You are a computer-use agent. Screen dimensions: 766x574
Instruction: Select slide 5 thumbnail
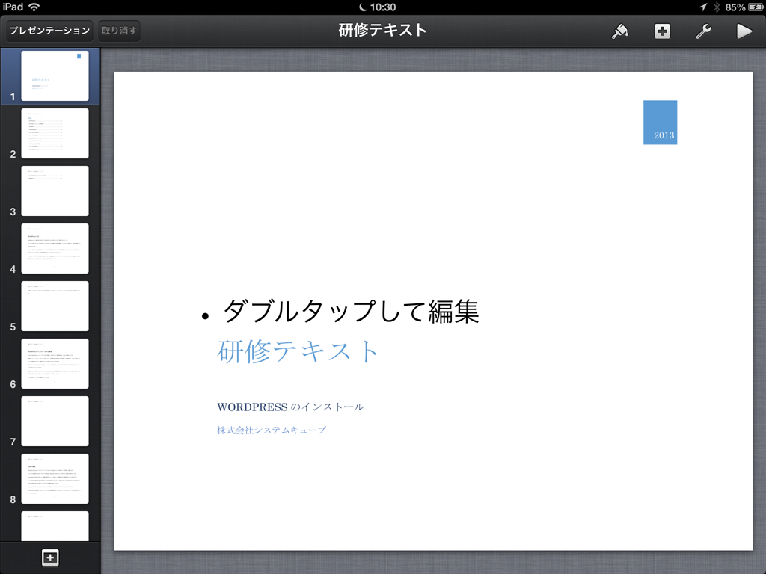click(55, 306)
